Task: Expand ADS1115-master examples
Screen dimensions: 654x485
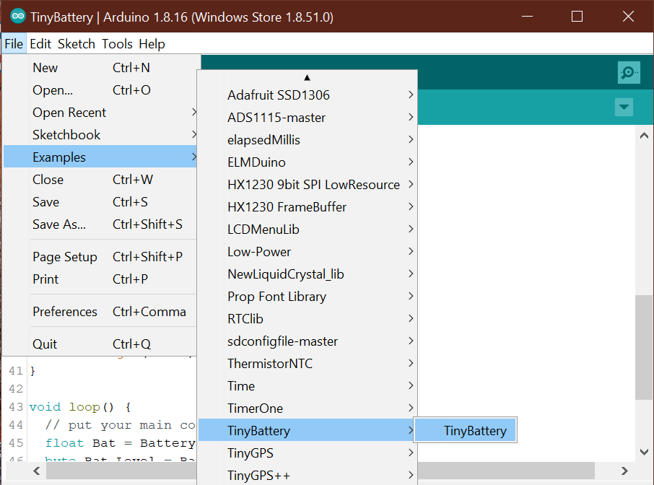Action: coord(308,118)
